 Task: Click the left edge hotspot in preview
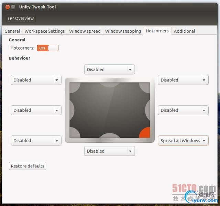(72, 110)
